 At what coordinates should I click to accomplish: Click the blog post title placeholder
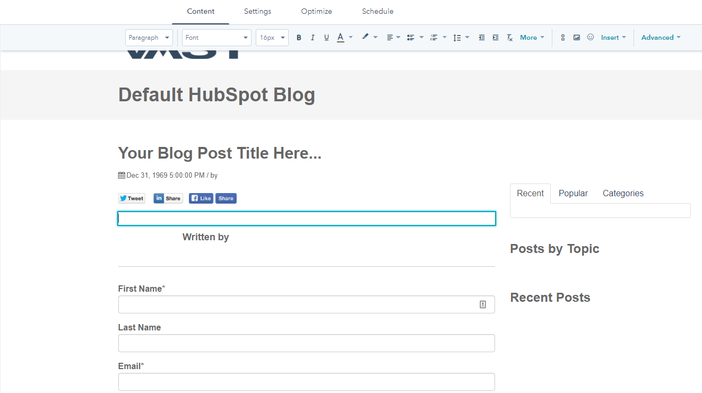[x=220, y=153]
